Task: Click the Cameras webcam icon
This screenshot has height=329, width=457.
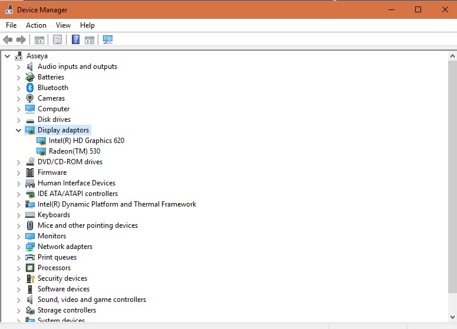Action: tap(30, 98)
